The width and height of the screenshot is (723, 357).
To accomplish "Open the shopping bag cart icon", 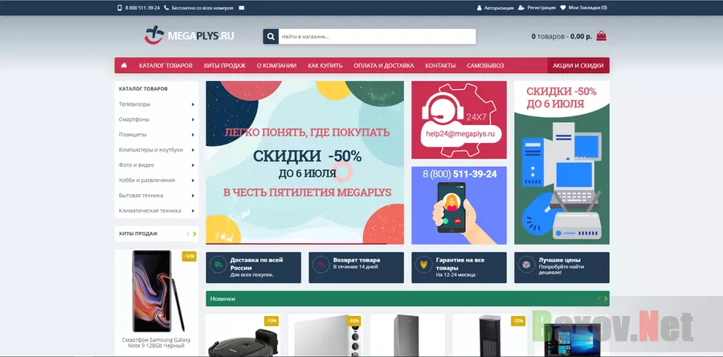I will pos(601,36).
